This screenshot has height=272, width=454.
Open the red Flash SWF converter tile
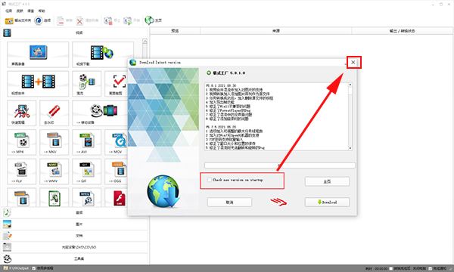coord(119,198)
